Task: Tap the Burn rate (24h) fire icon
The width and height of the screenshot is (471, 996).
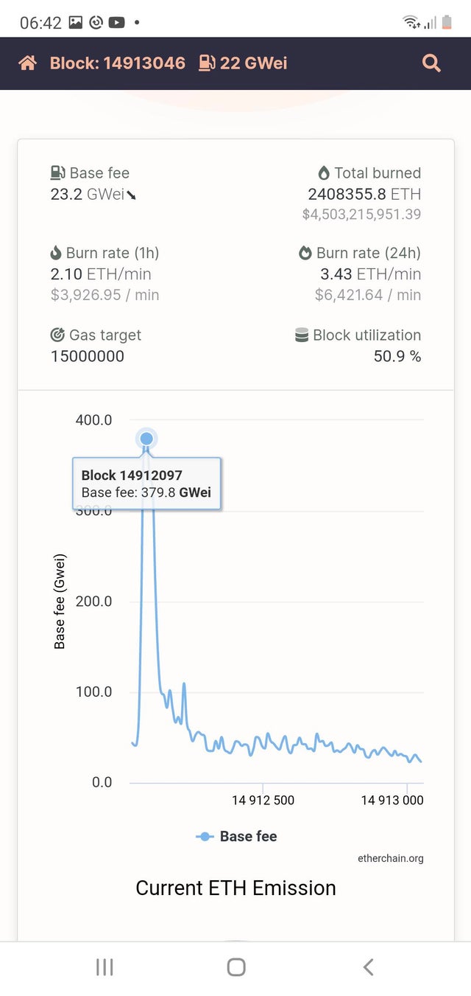Action: coord(305,253)
